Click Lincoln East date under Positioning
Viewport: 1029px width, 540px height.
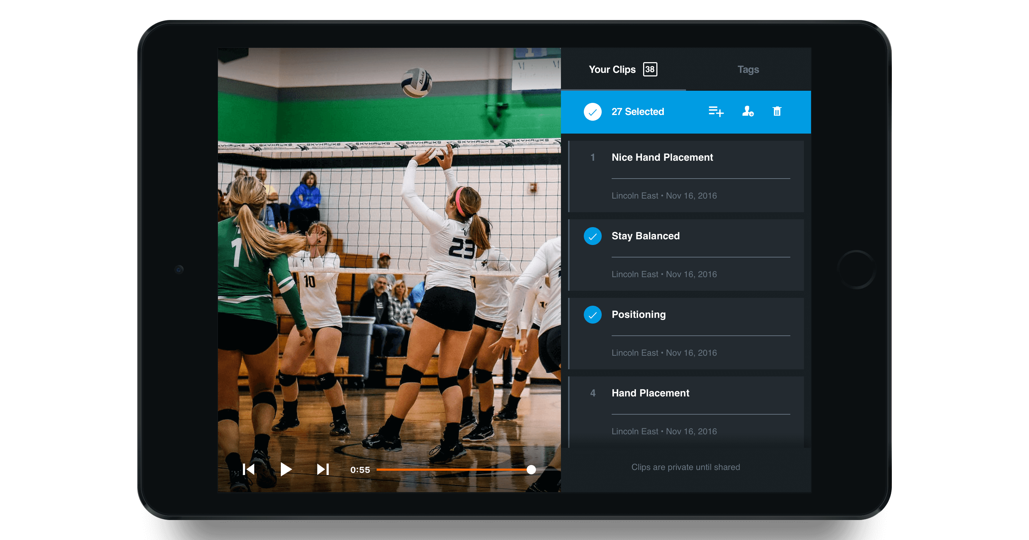(664, 352)
